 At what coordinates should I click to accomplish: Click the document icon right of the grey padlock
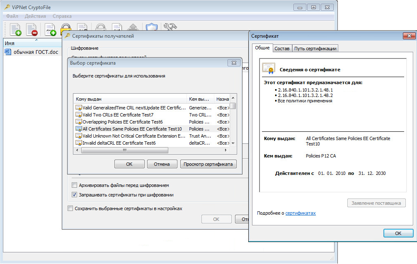tap(117, 27)
